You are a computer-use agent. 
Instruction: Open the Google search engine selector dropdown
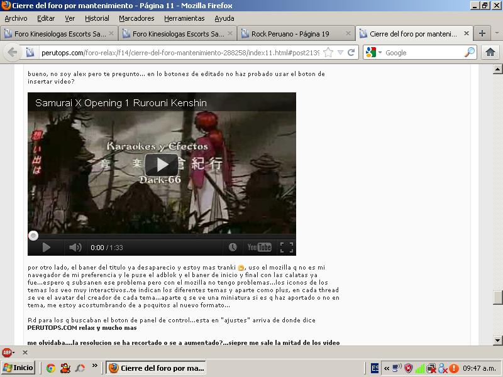pos(373,52)
